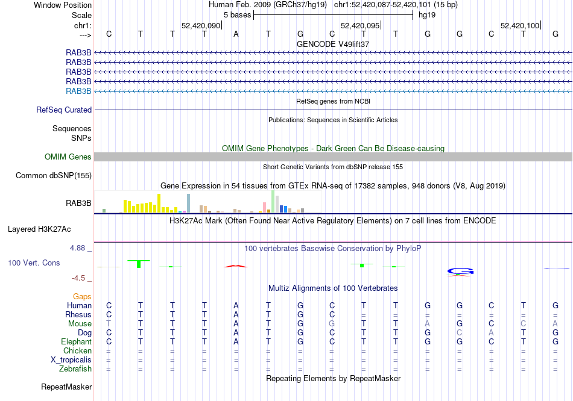Select the SNPs track label
Screen dimensions: 573x401
tap(81, 138)
